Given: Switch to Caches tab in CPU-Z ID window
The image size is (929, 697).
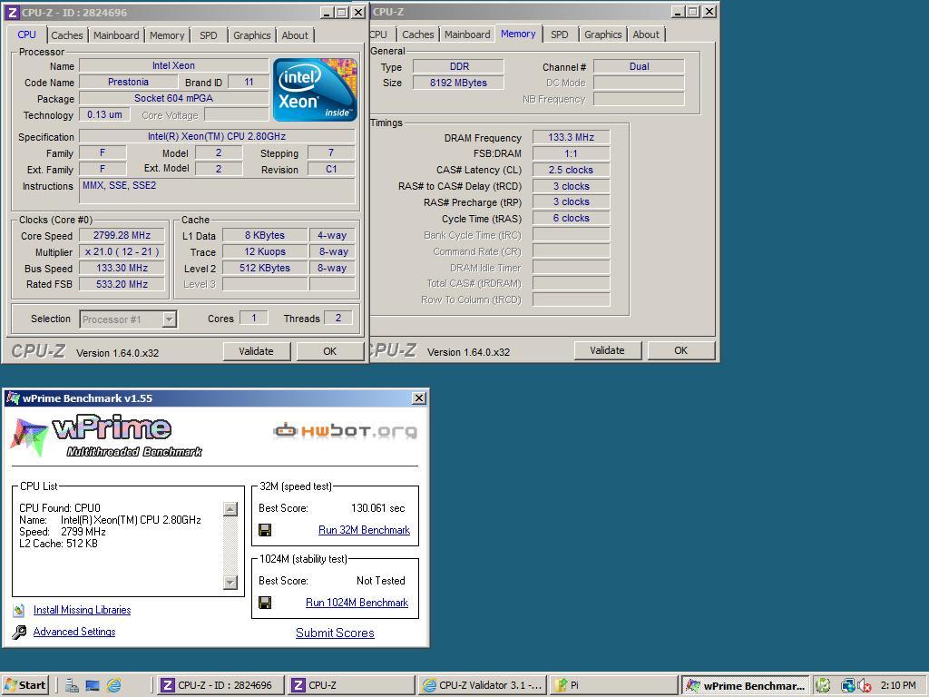Looking at the screenshot, I should click(67, 35).
